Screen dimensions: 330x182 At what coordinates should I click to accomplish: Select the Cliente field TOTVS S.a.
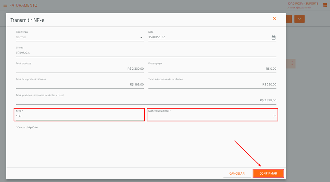tap(146, 53)
